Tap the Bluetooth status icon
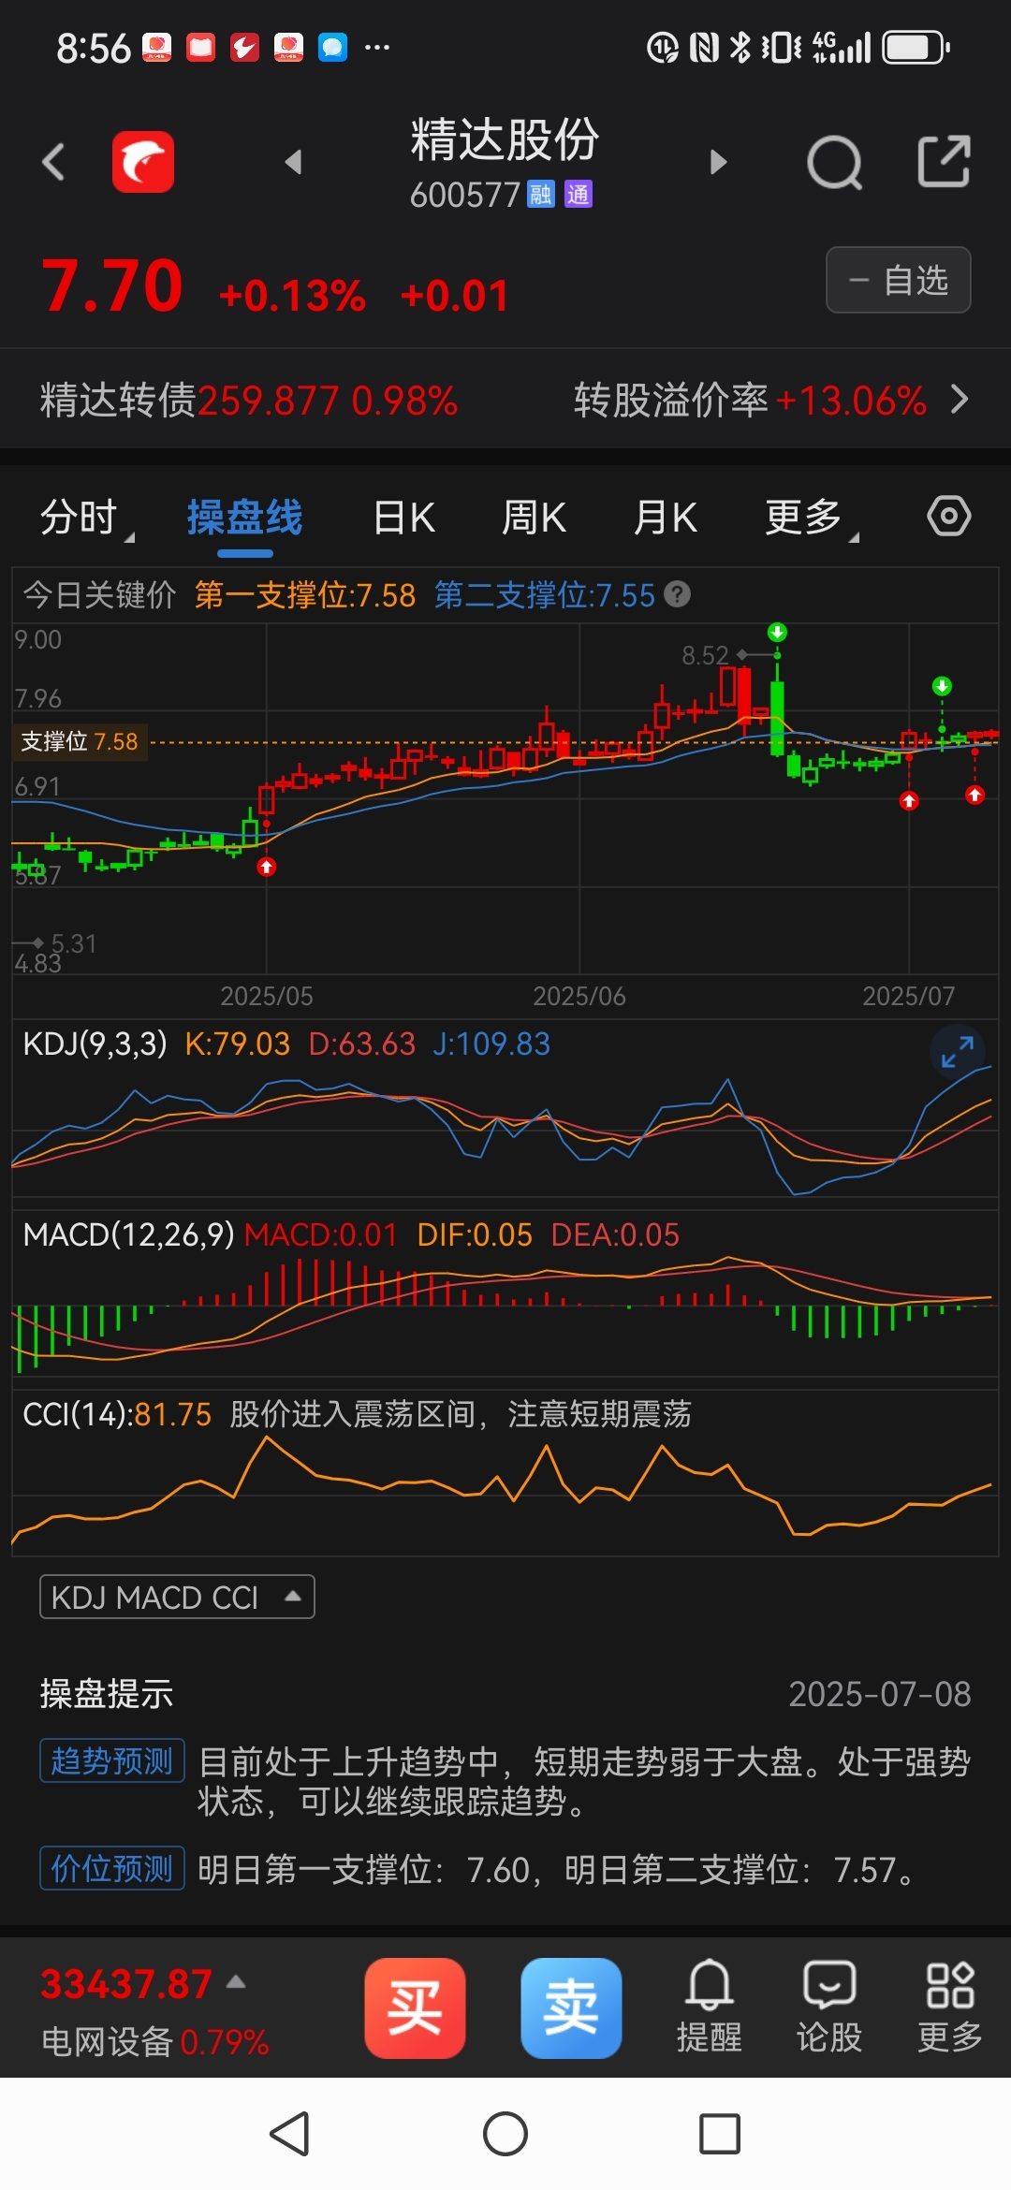1011x2190 pixels. tap(740, 47)
